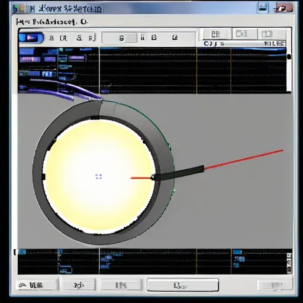Click the large outlined default button at the bottom

click(183, 285)
